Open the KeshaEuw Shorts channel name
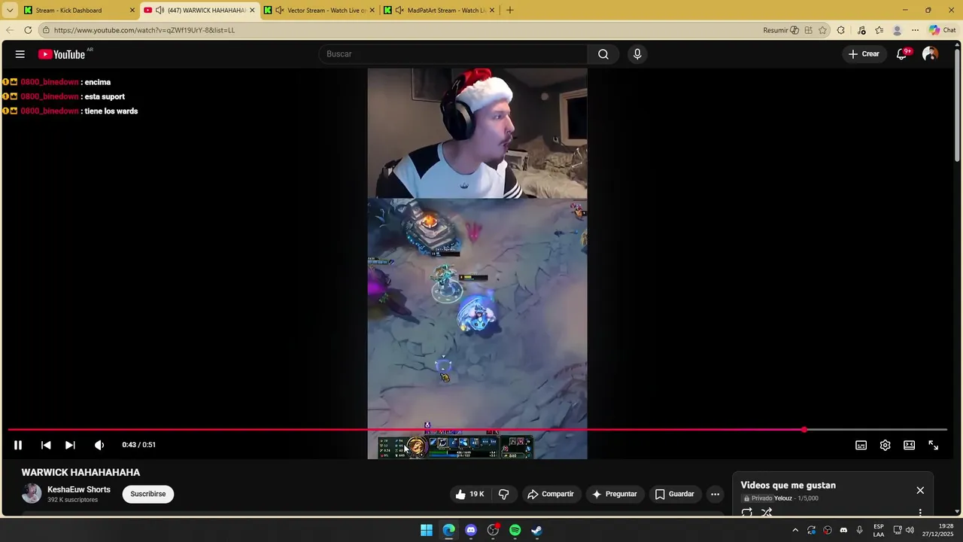The width and height of the screenshot is (963, 542). [79, 489]
